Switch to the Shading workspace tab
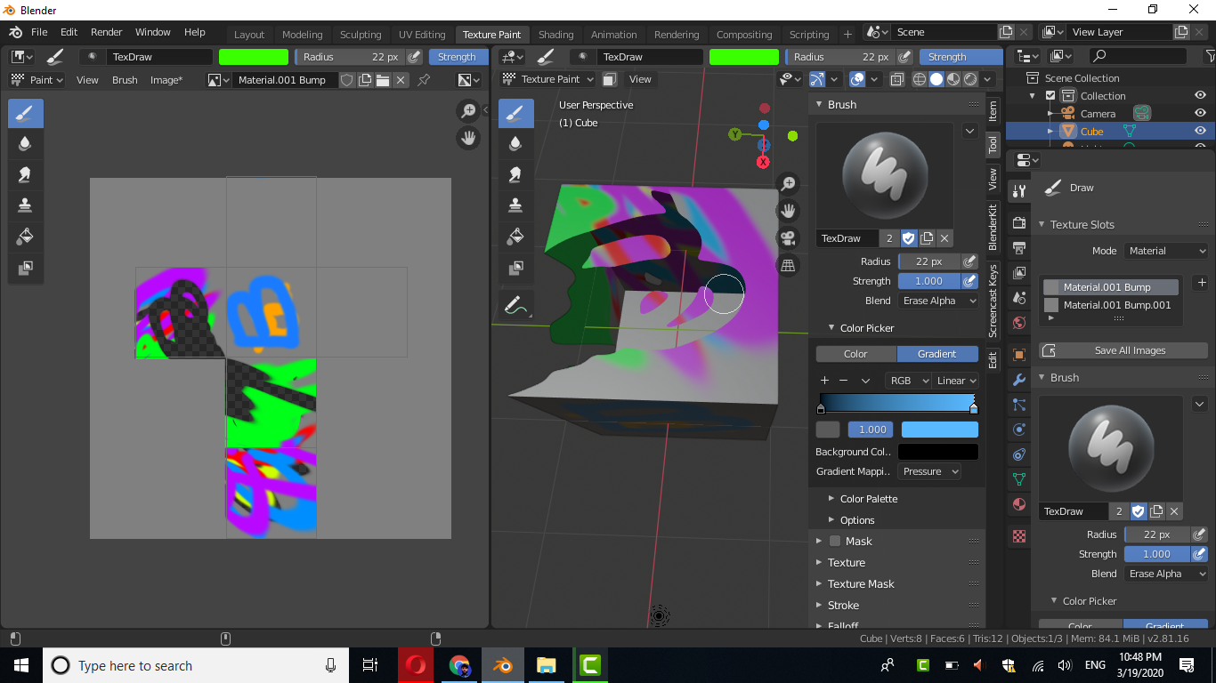Viewport: 1216px width, 683px height. click(555, 35)
